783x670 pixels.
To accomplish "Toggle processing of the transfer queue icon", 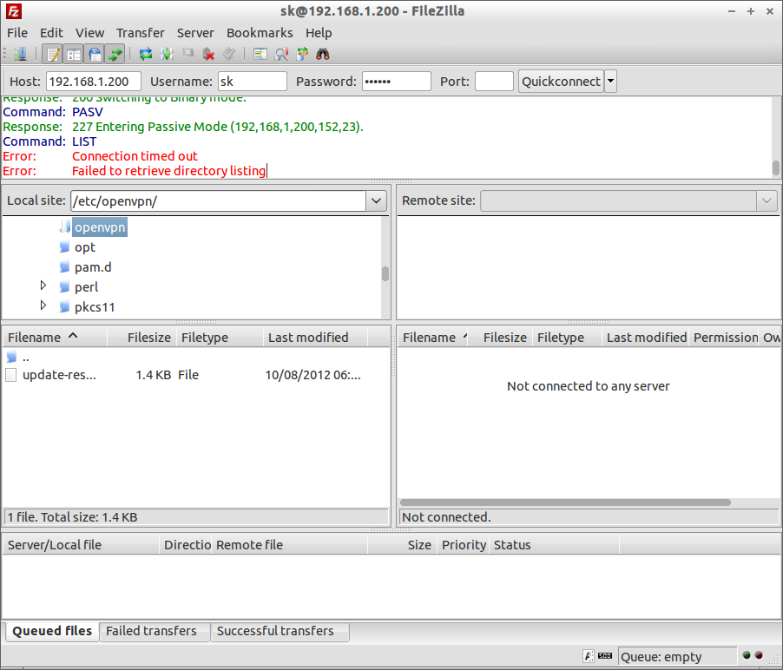I will pyautogui.click(x=167, y=54).
